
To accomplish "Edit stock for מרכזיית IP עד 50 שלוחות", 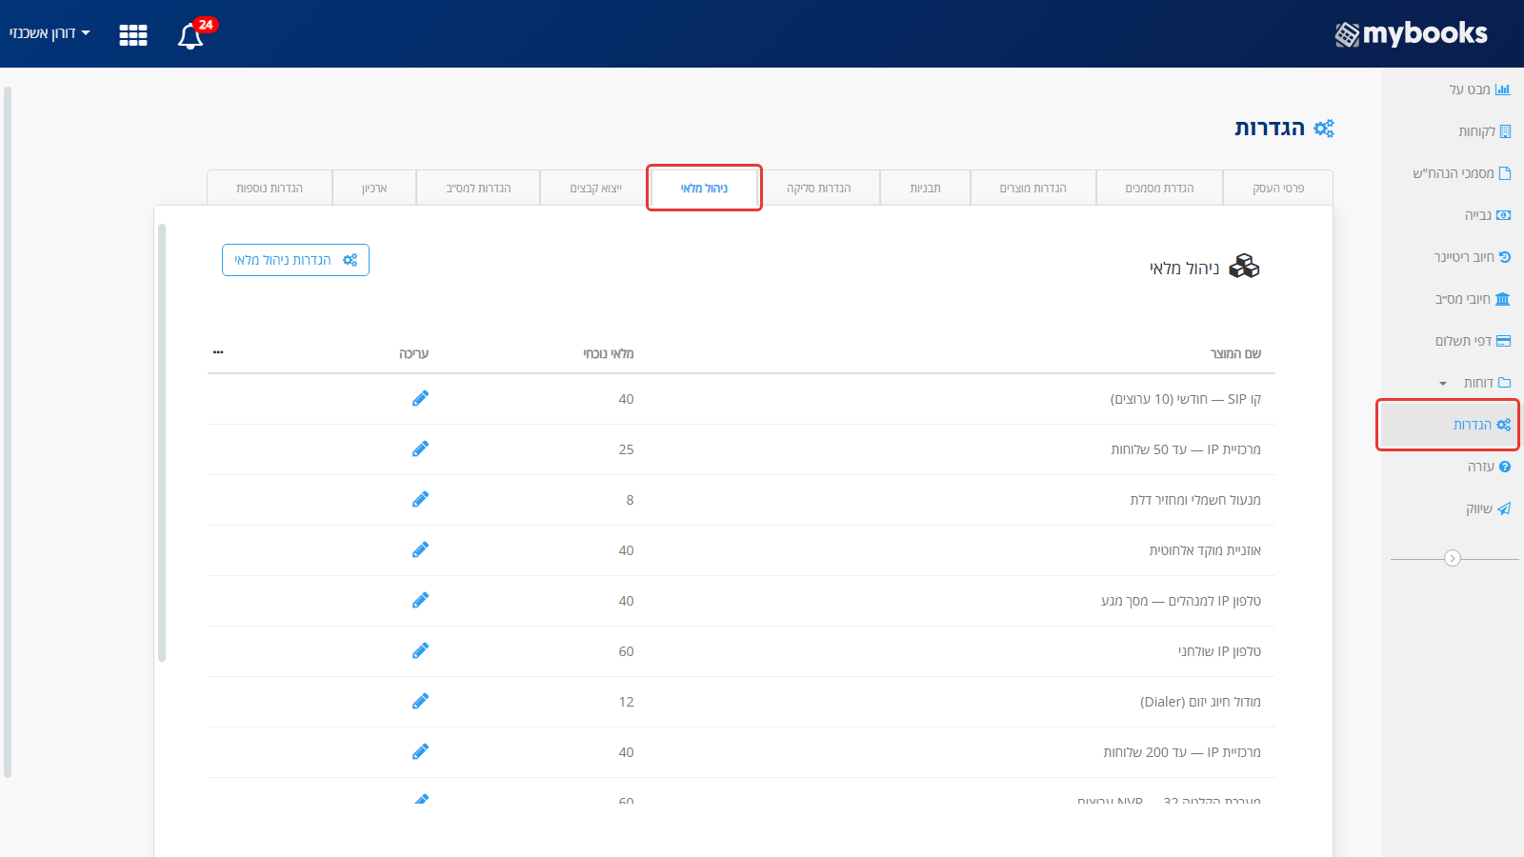I will (x=420, y=448).
